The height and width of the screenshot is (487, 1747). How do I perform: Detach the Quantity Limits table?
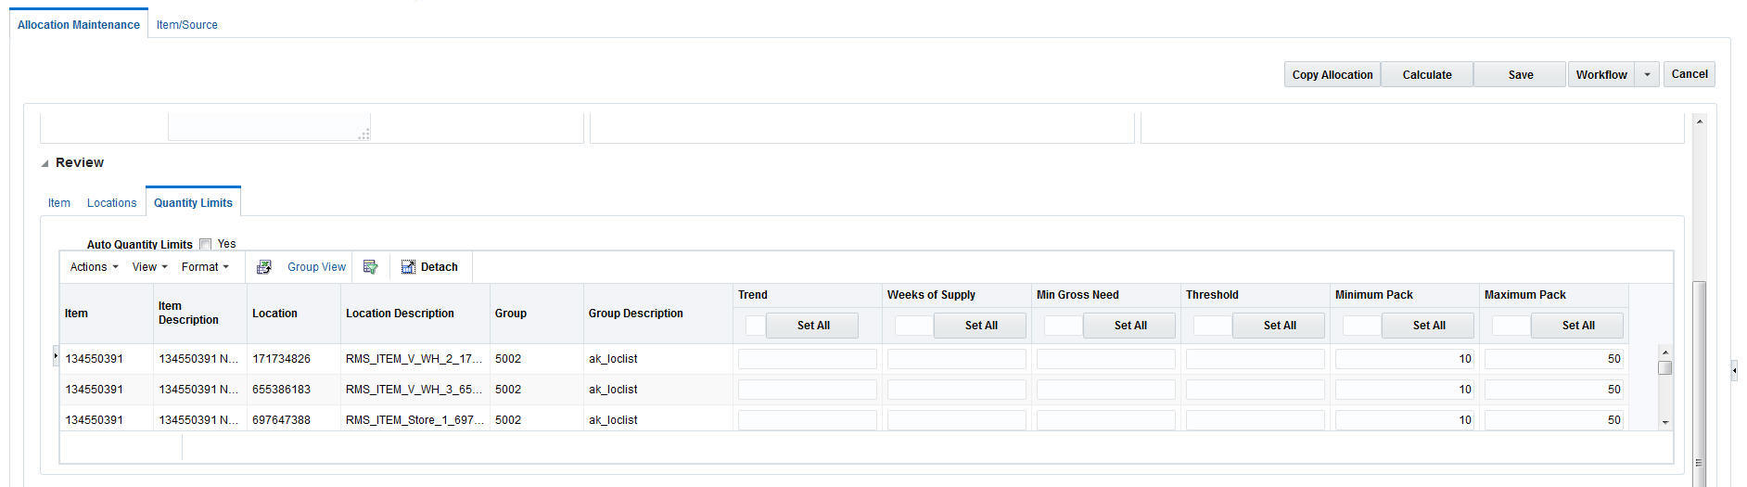pos(429,267)
